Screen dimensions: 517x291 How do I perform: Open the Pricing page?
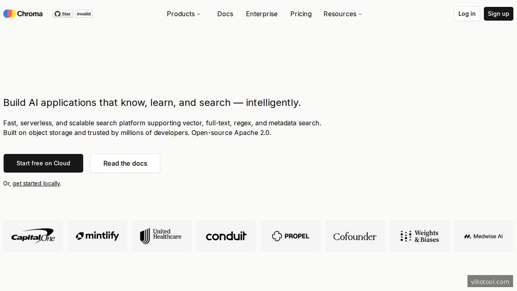[301, 14]
